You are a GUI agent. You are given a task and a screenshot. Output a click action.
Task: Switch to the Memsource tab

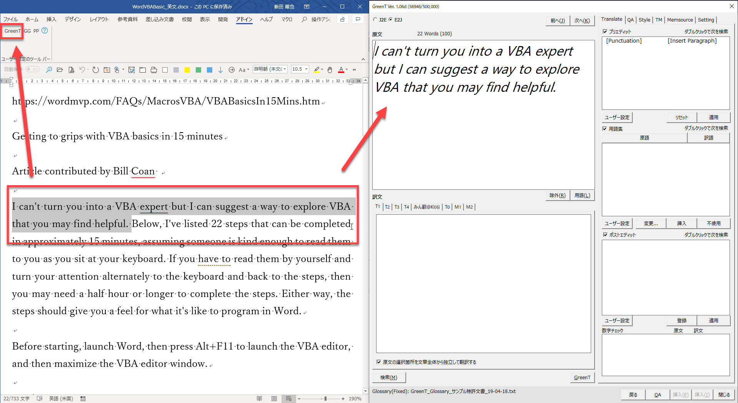pos(680,20)
